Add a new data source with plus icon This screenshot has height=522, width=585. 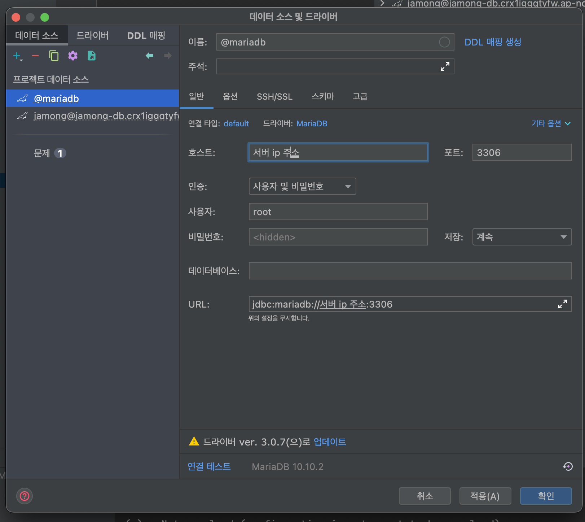(x=17, y=56)
